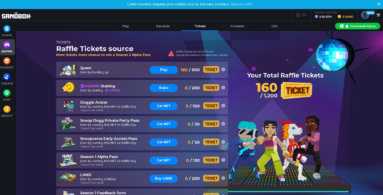Click Get NFT for Snoopverse Early Access Pass
The width and height of the screenshot is (383, 195).
[x=163, y=142]
